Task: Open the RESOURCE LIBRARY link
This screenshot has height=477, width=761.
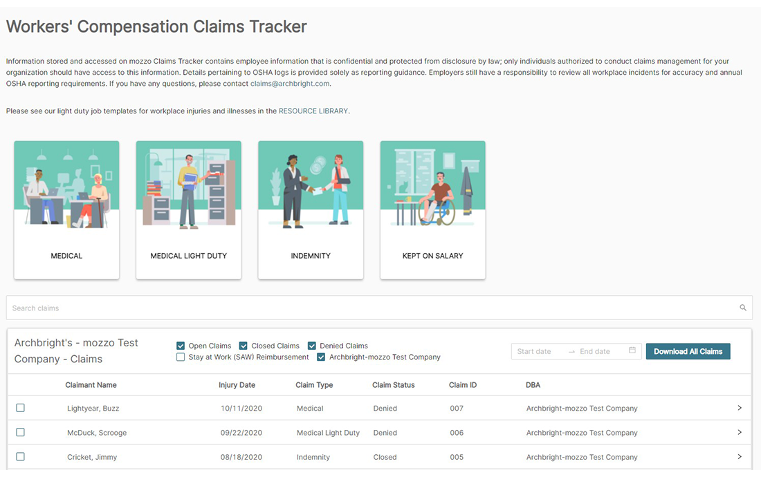Action: [313, 111]
